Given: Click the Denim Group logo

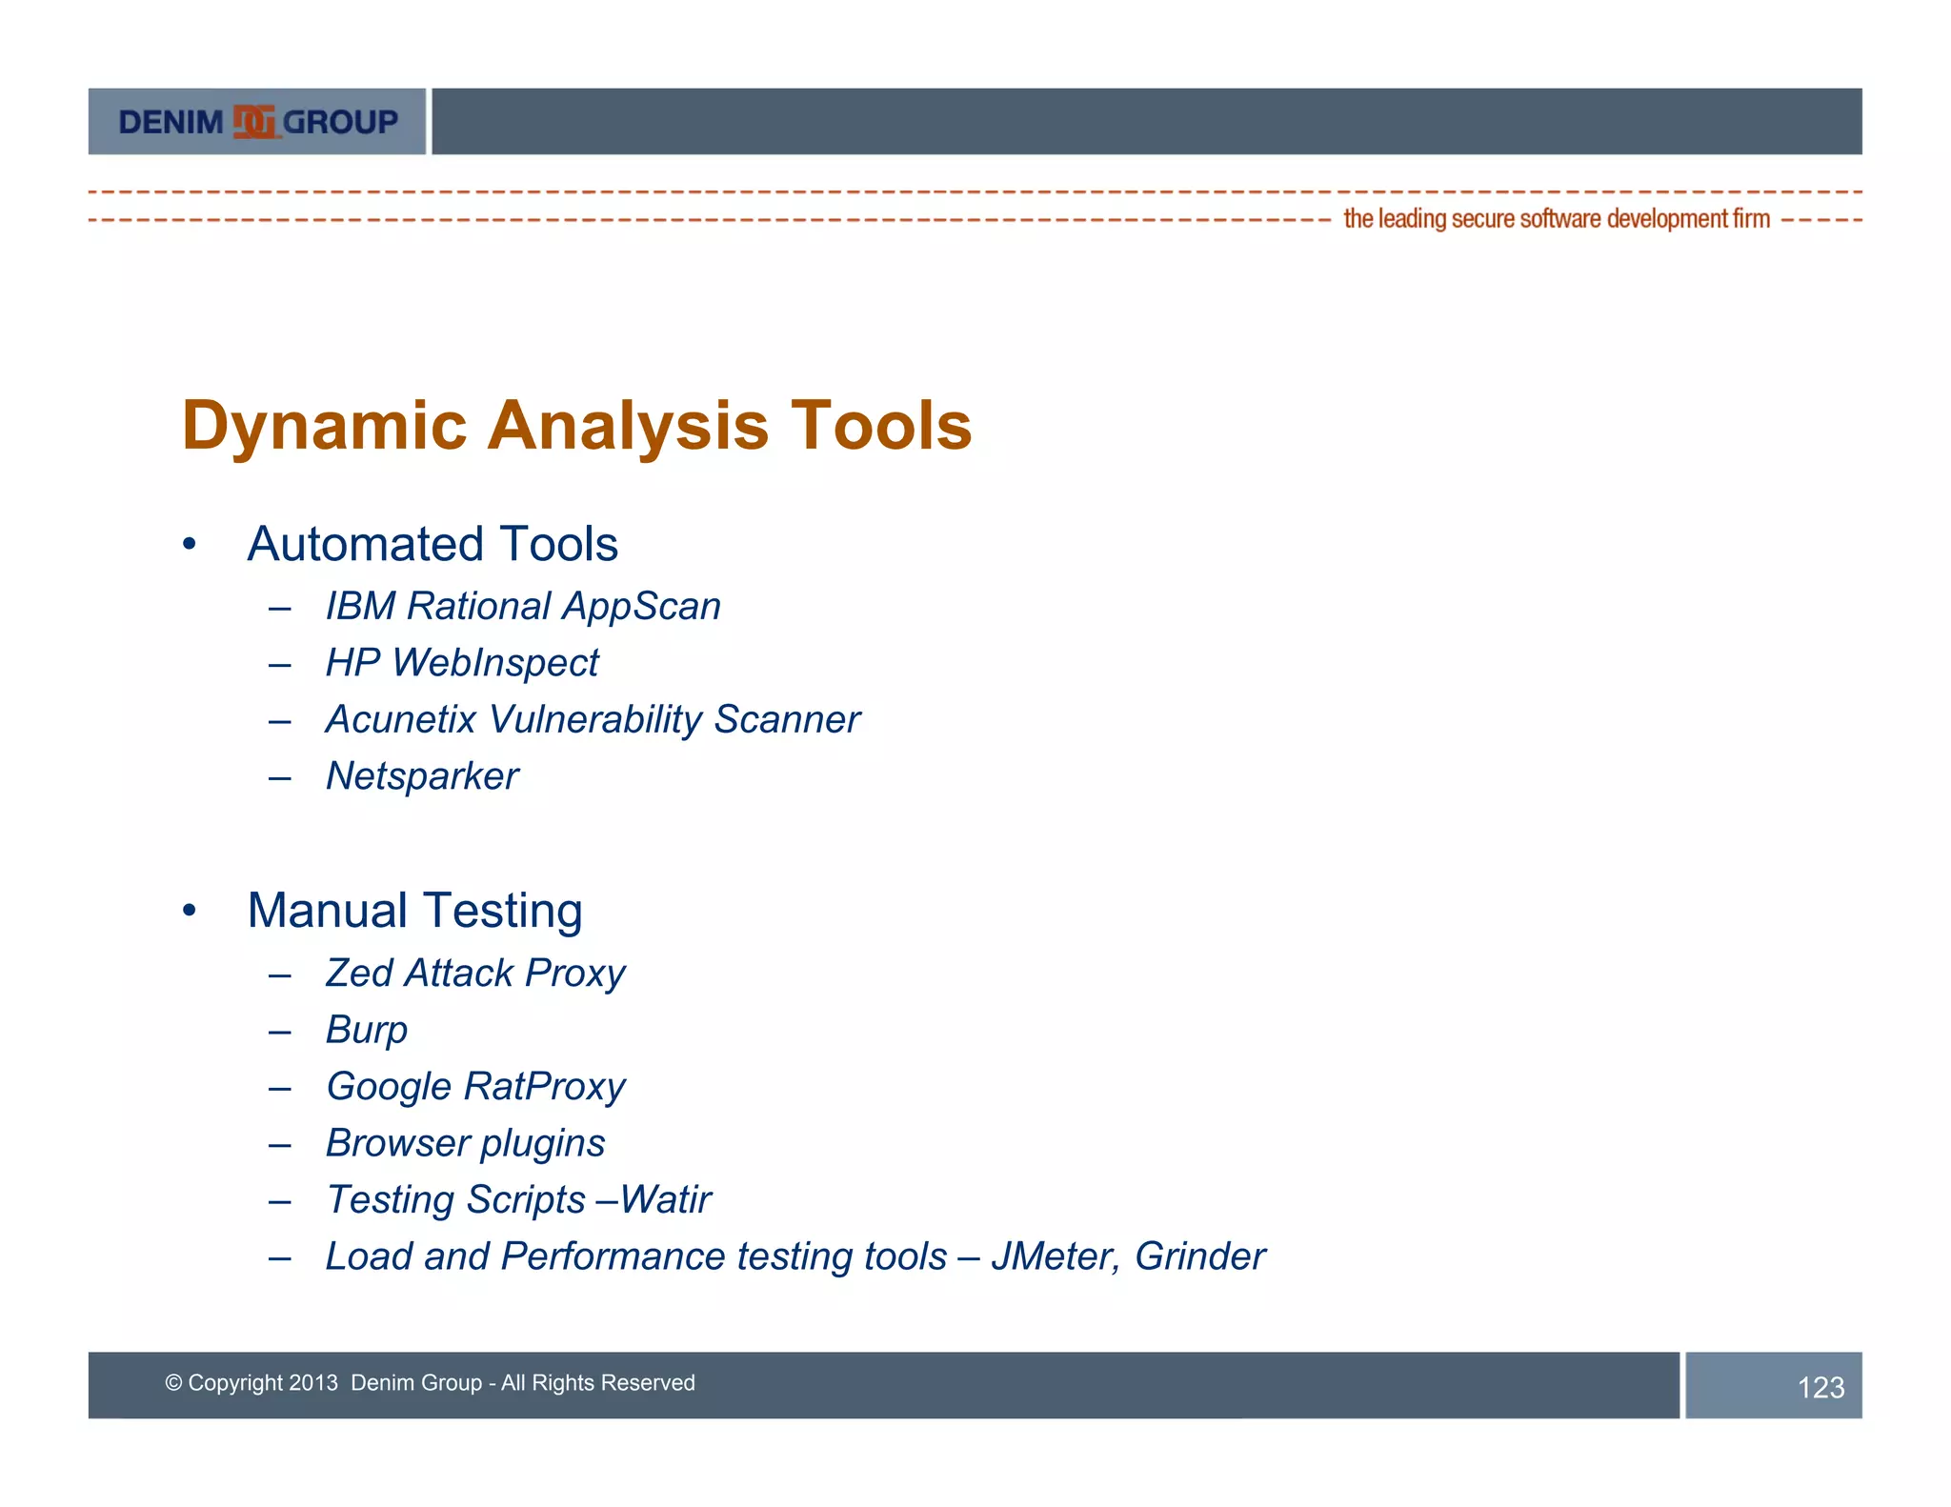Looking at the screenshot, I should coord(257,122).
